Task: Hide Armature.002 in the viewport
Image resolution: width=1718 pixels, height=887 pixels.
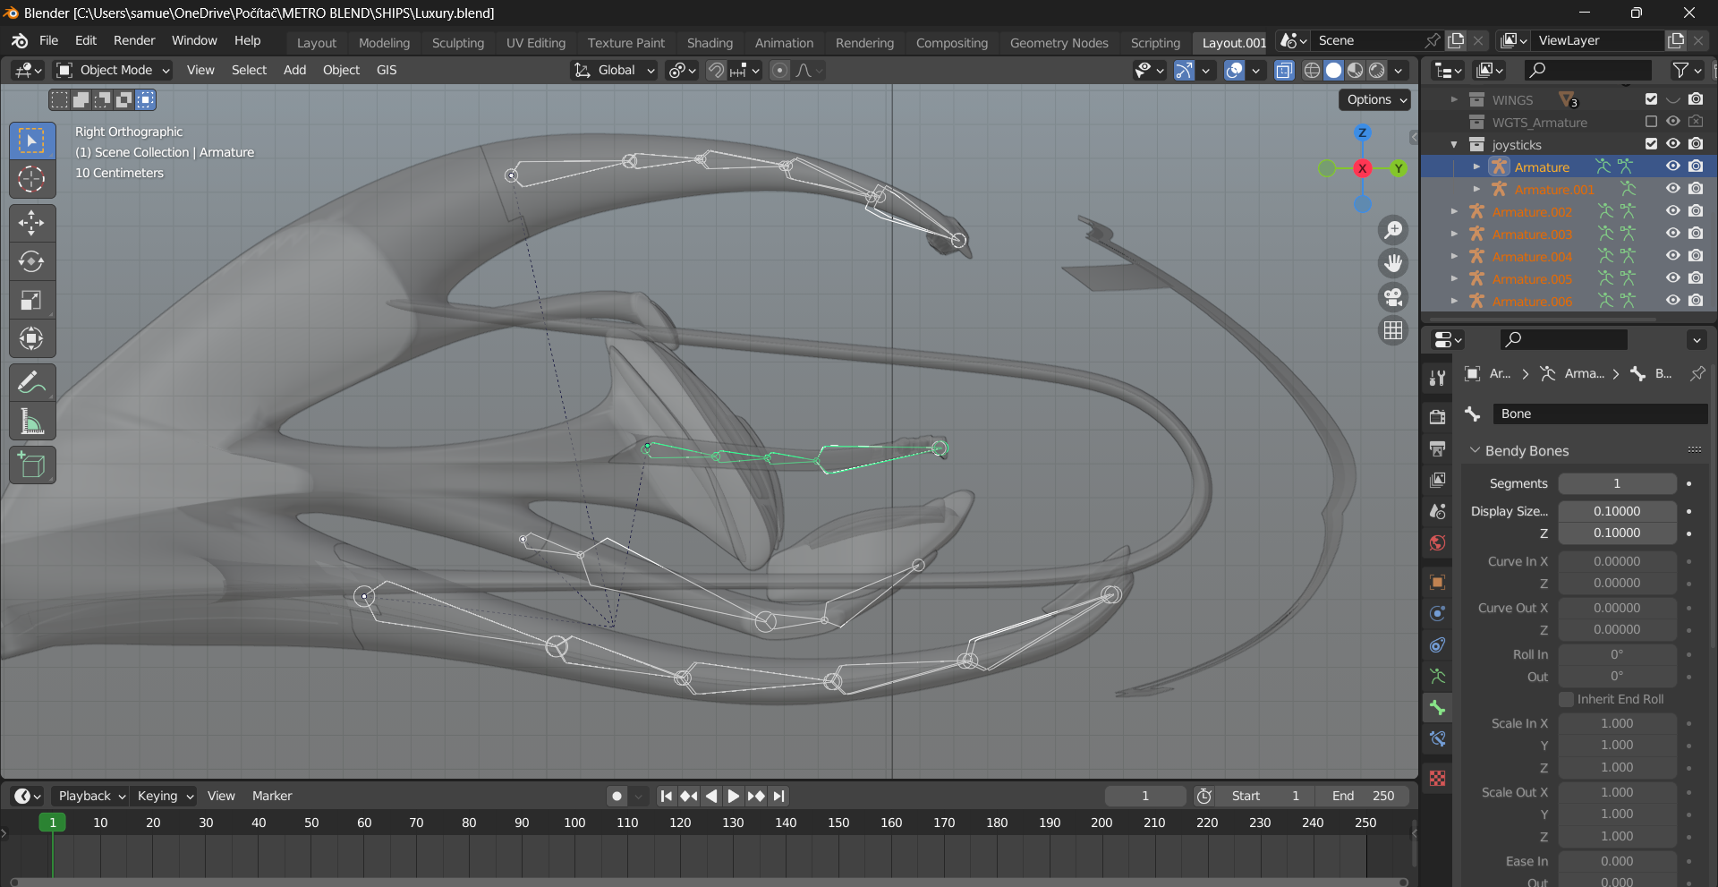Action: [x=1672, y=211]
